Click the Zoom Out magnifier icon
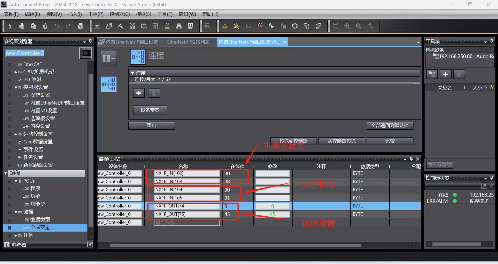The height and width of the screenshot is (264, 498). [359, 26]
